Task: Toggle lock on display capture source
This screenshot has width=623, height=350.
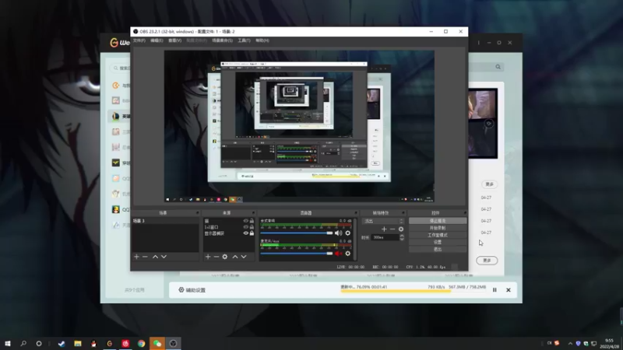Action: [x=252, y=233]
